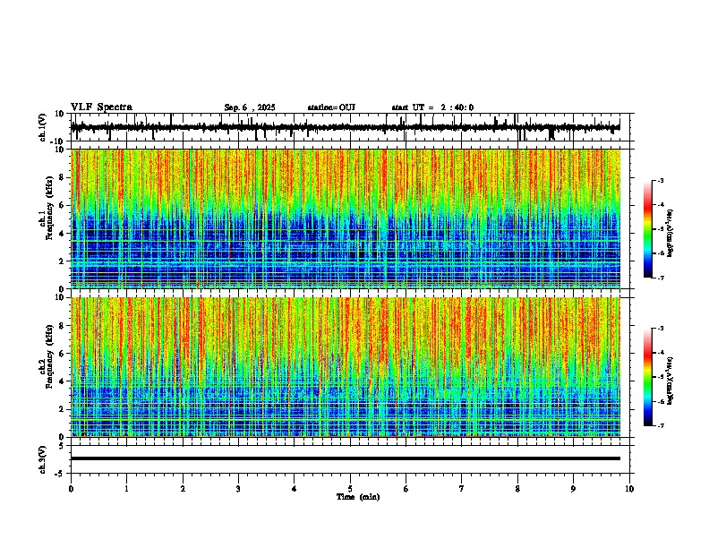Click time axis tick label '4'
709x548 pixels.
click(x=294, y=489)
